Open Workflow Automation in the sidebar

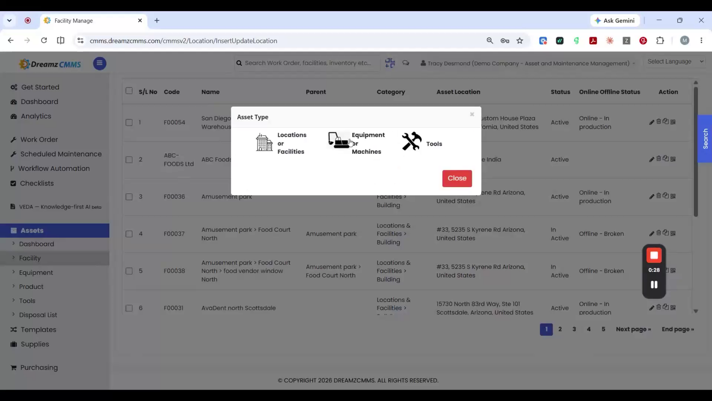coord(50,168)
